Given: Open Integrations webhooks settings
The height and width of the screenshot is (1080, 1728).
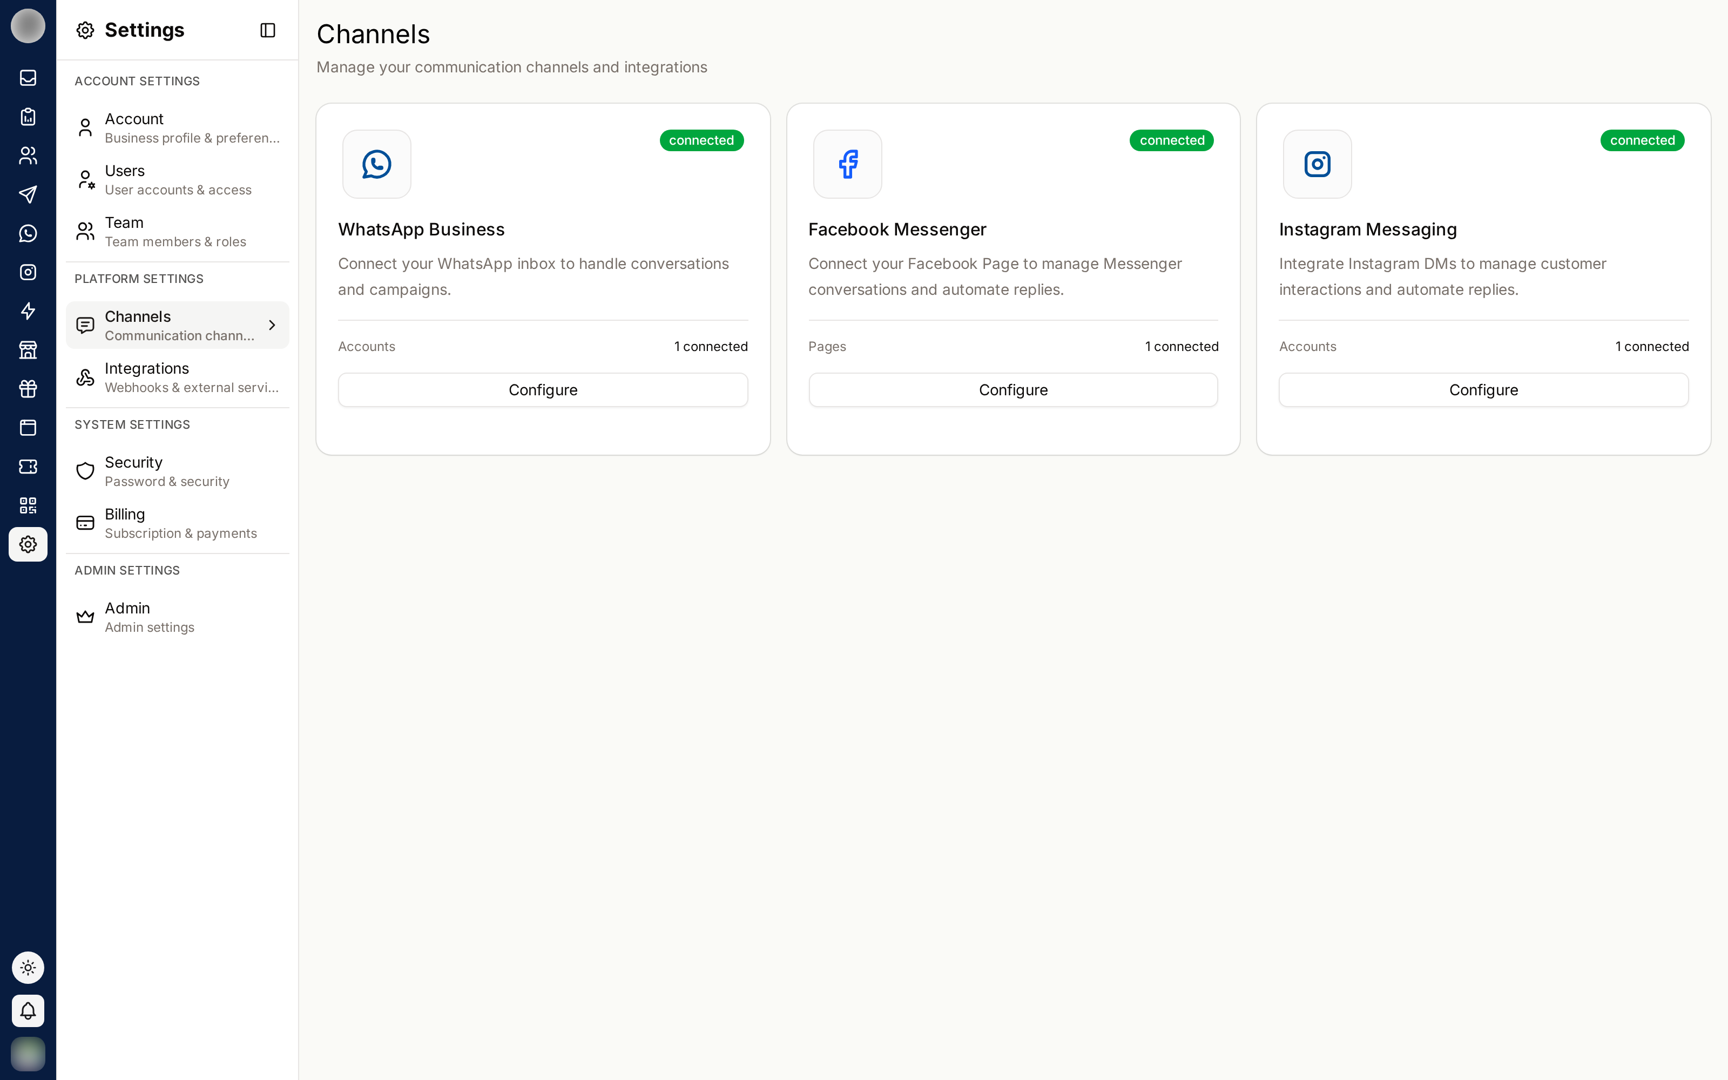Looking at the screenshot, I should (178, 378).
